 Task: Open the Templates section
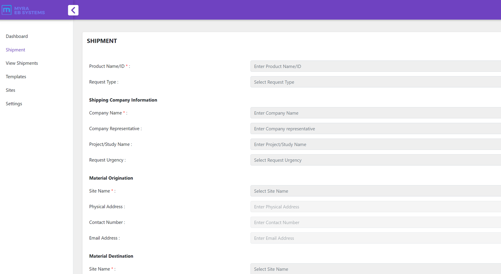[x=16, y=77]
